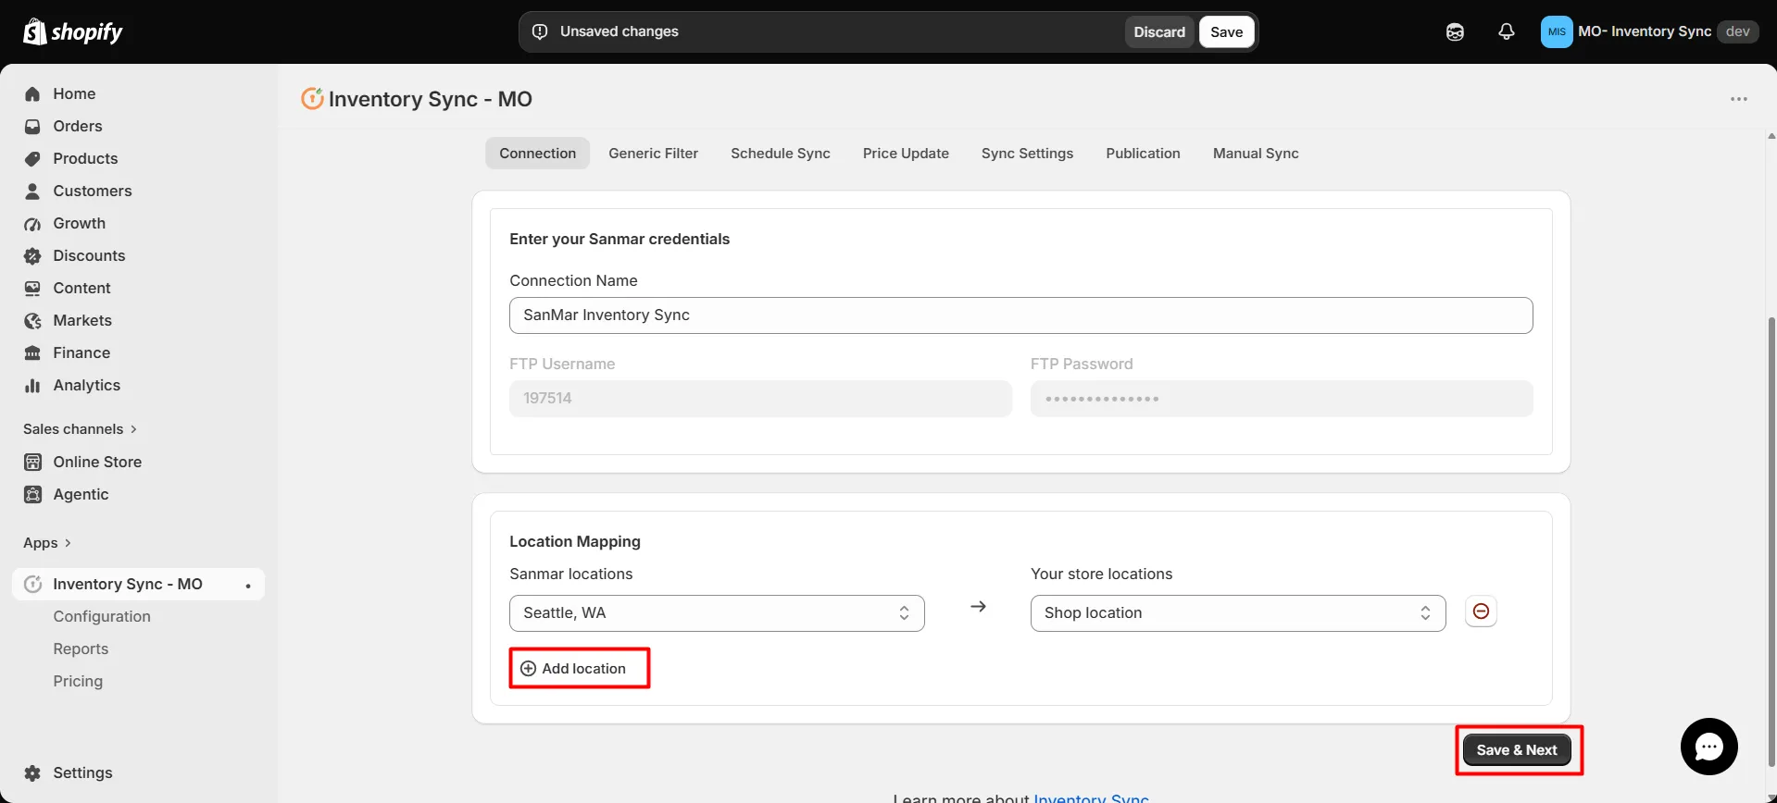Open the notifications bell
This screenshot has height=803, width=1777.
tap(1507, 31)
